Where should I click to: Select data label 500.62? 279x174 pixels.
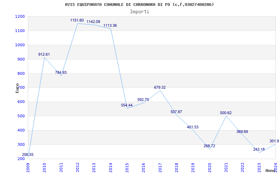226,113
